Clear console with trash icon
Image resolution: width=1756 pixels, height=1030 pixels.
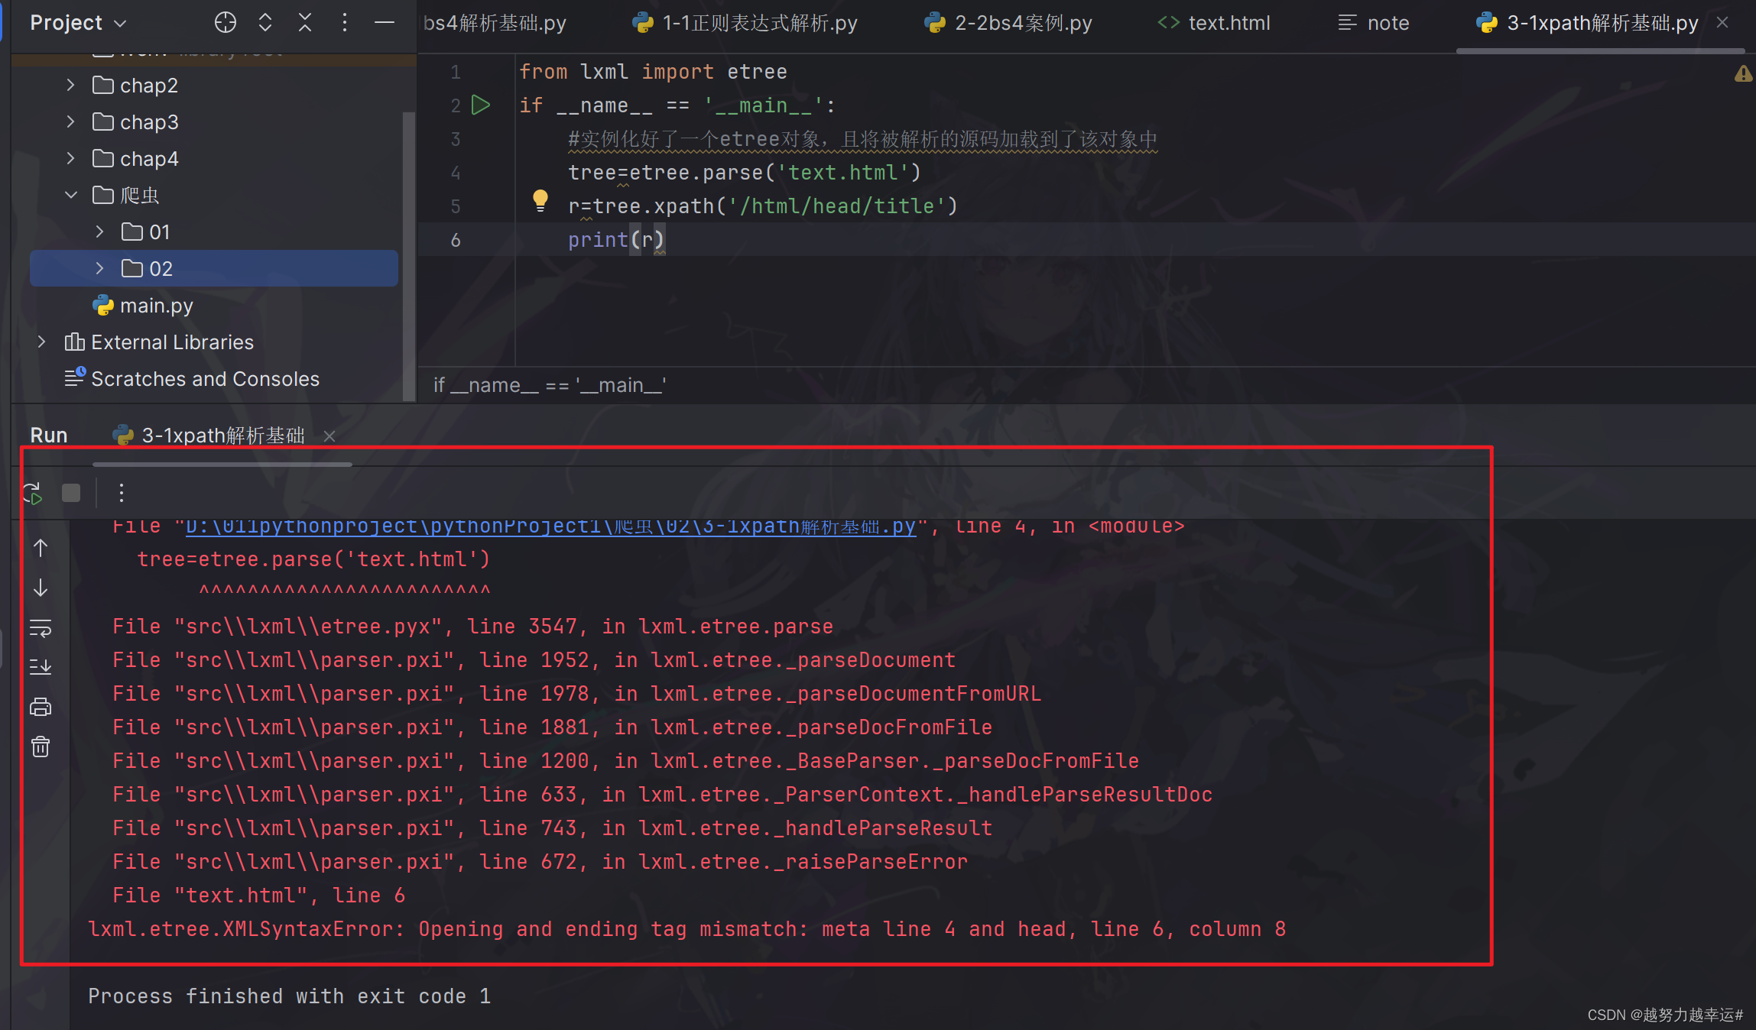click(41, 747)
